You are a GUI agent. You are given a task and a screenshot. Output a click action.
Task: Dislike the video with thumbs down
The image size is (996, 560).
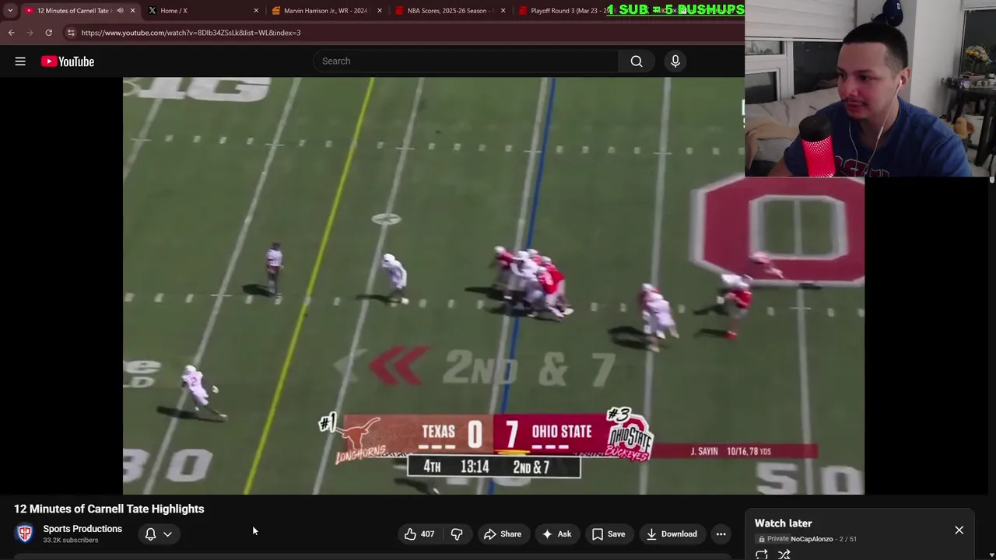457,534
